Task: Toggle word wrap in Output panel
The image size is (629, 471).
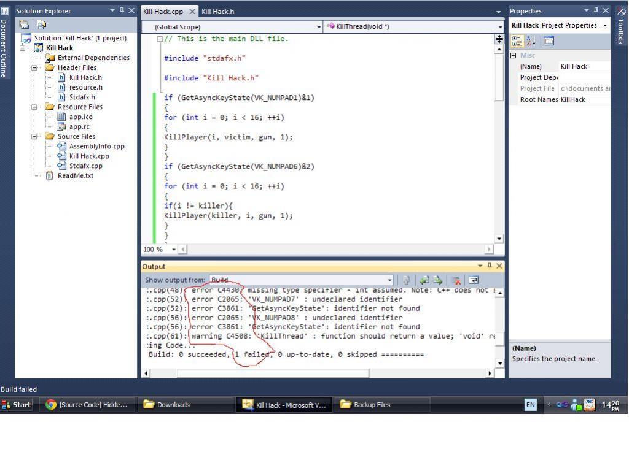Action: click(x=474, y=280)
